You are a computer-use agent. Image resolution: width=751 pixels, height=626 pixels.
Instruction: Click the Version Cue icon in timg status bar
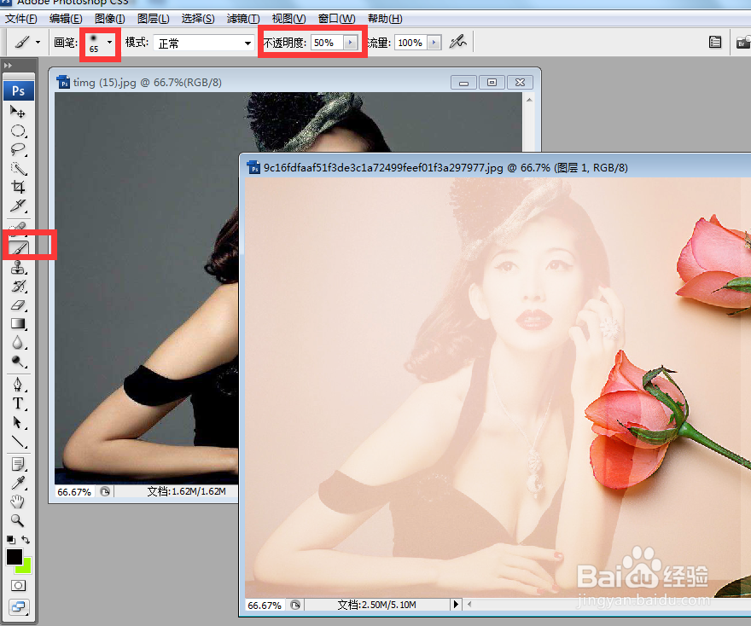(x=105, y=491)
